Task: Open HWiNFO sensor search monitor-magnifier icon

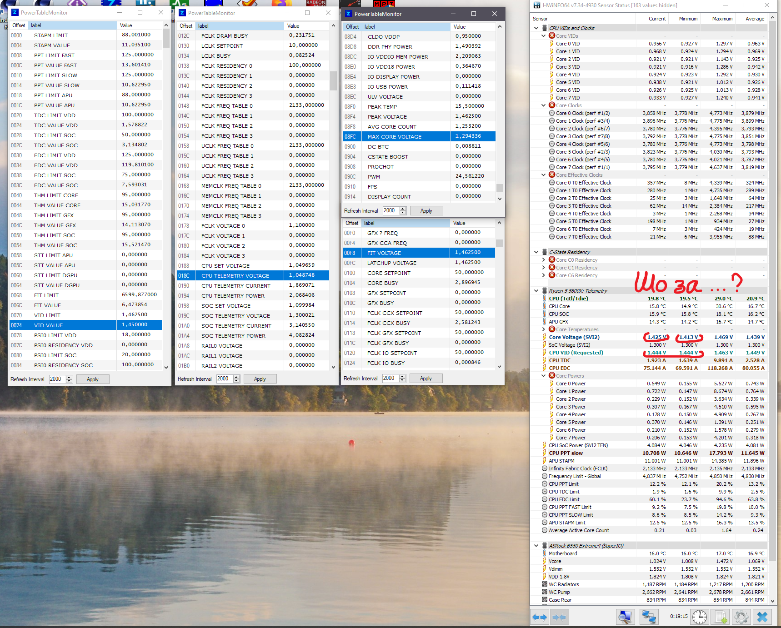Action: point(626,617)
